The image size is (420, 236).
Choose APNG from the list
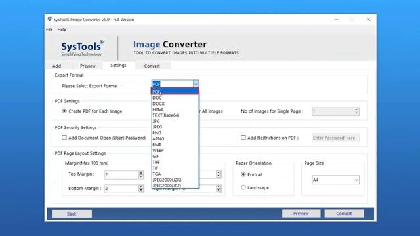(x=175, y=139)
